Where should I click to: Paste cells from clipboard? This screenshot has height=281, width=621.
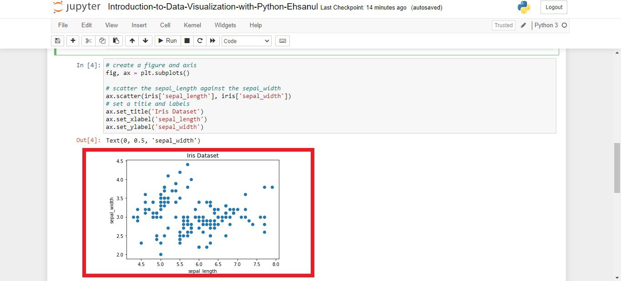pos(116,40)
